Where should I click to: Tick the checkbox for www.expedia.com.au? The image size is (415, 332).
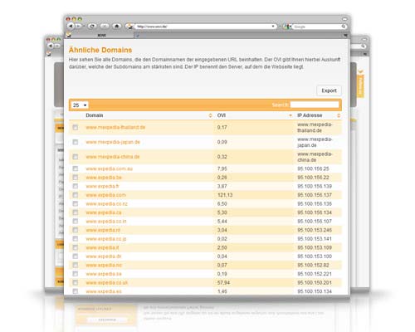point(76,168)
